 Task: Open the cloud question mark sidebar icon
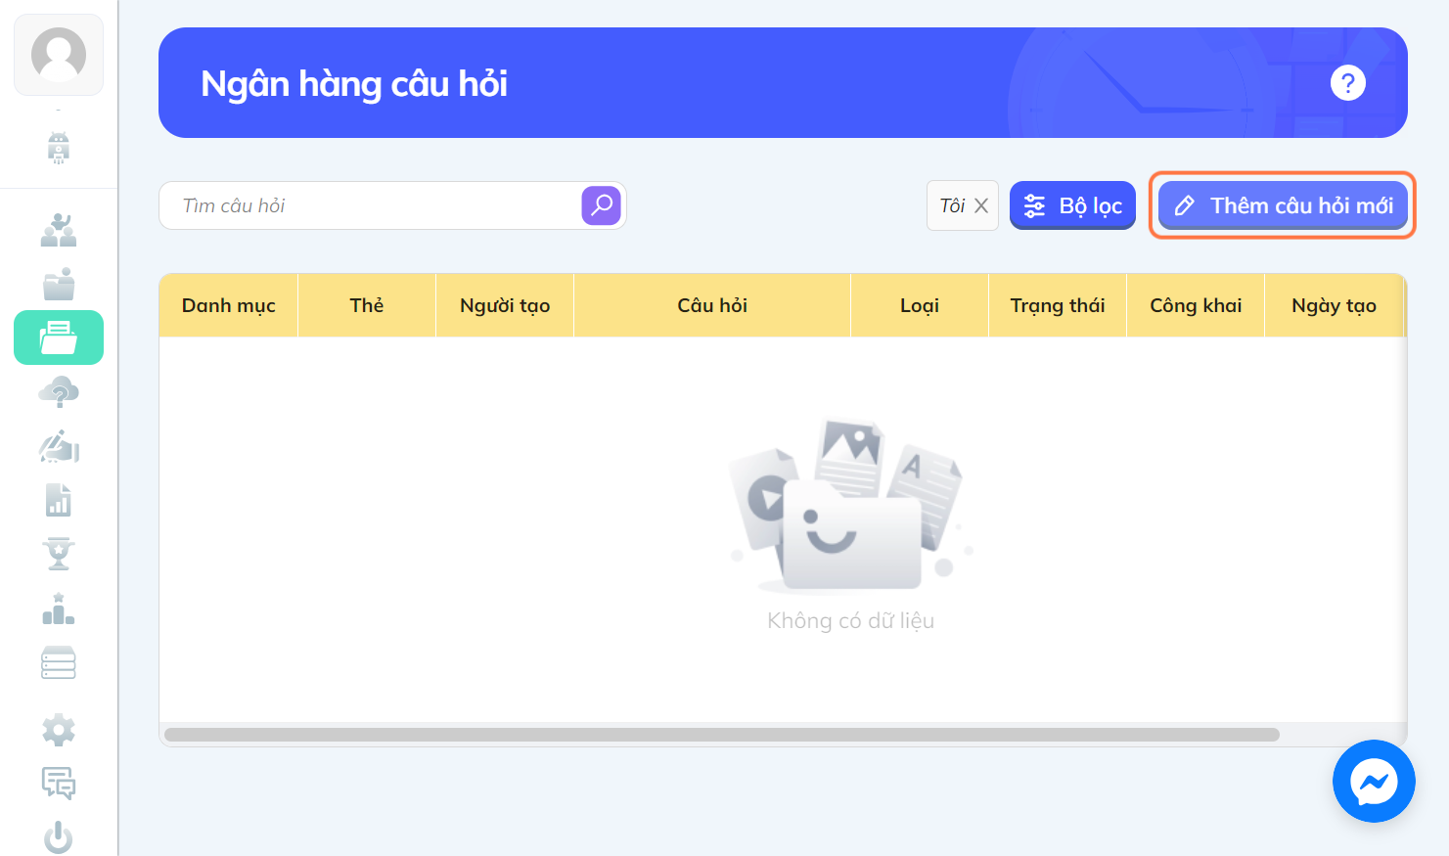pyautogui.click(x=59, y=392)
